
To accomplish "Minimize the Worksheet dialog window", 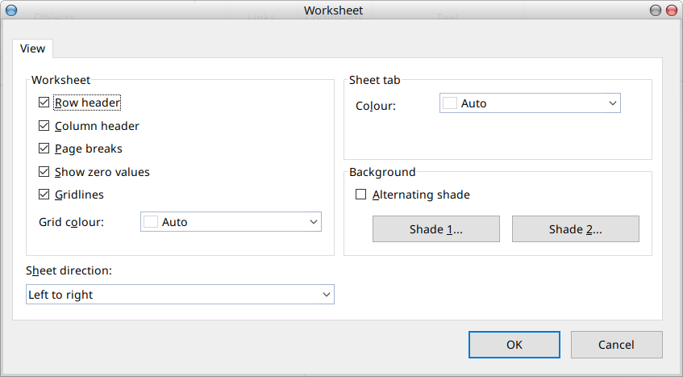I will click(655, 10).
